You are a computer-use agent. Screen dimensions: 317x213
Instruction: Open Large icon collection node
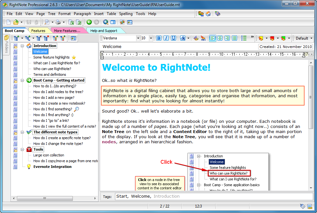point(49,155)
